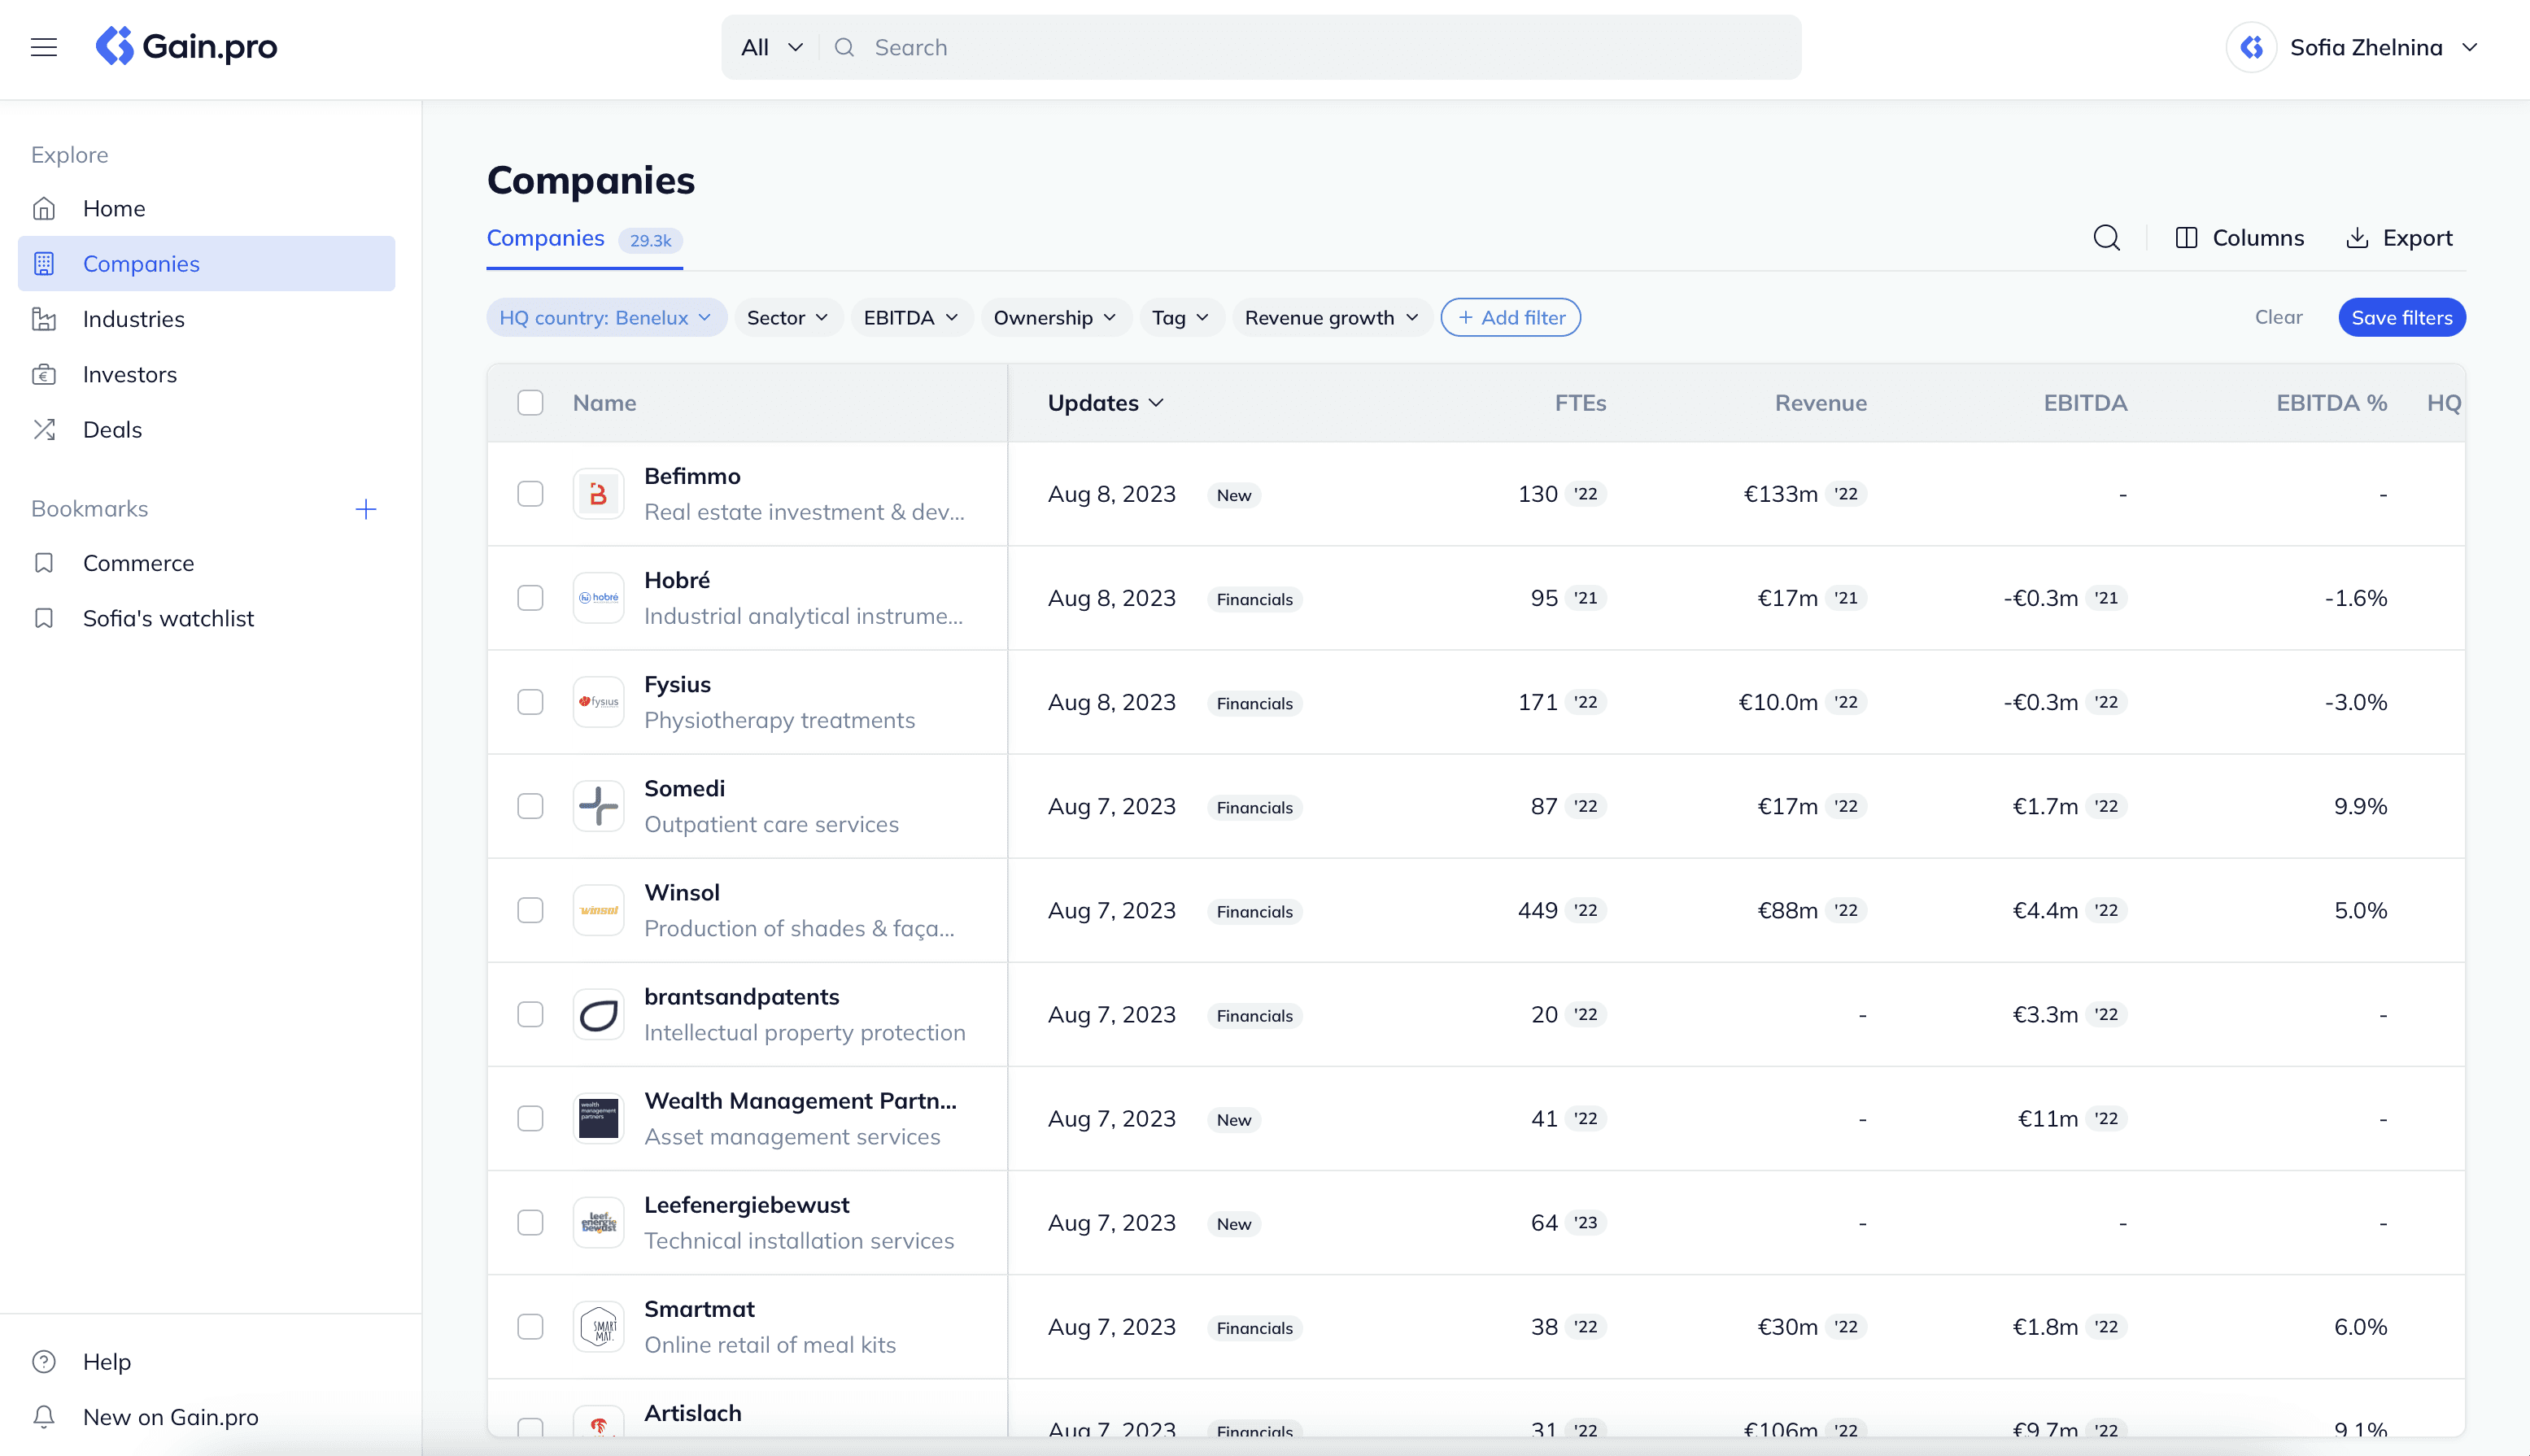This screenshot has width=2530, height=1456.
Task: Click the Save filters button
Action: (2402, 317)
